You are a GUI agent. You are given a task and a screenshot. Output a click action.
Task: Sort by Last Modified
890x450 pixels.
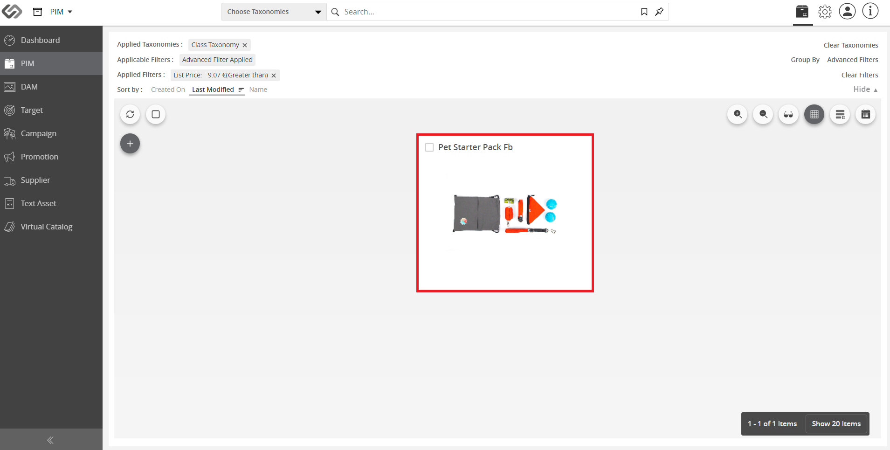pyautogui.click(x=213, y=90)
